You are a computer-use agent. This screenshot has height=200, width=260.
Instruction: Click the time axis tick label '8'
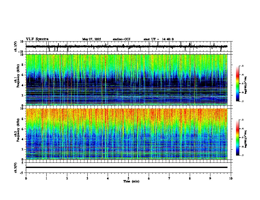coord(190,178)
